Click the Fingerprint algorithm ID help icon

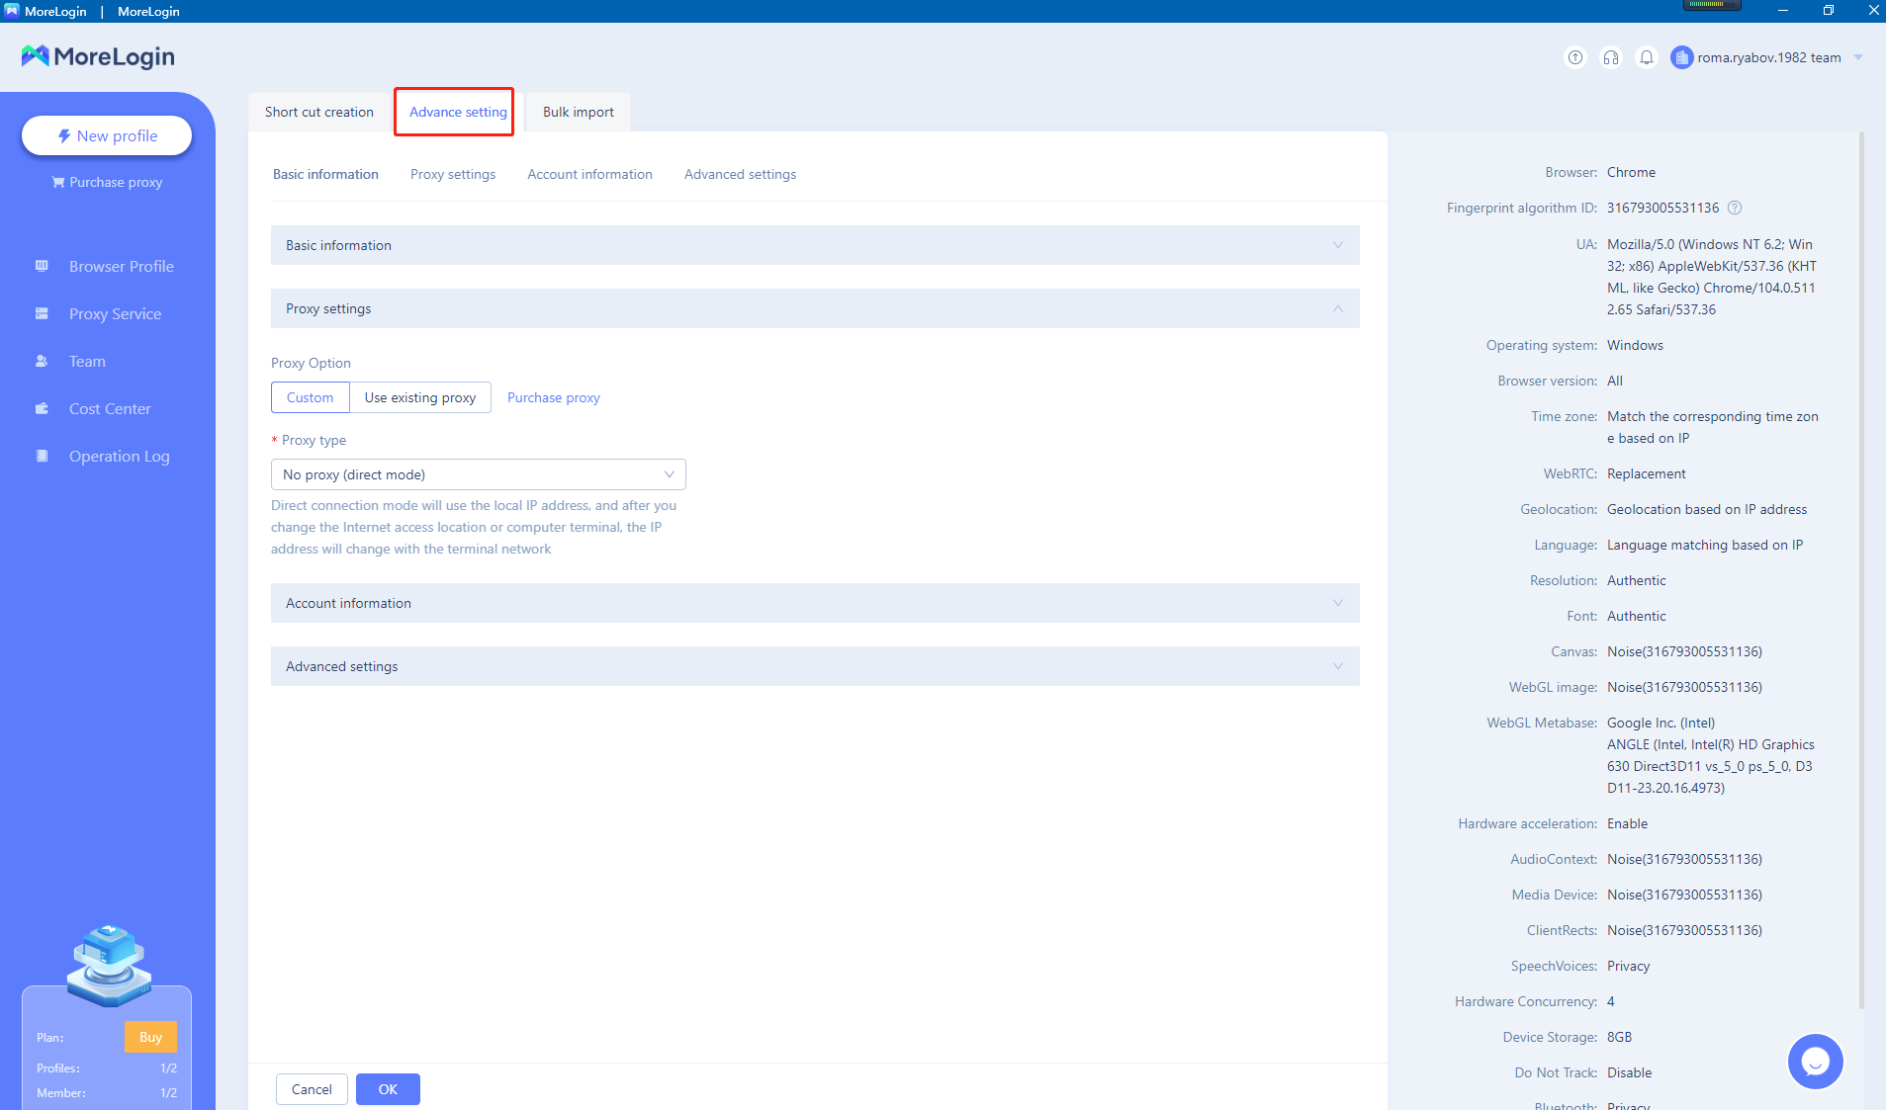(x=1735, y=208)
